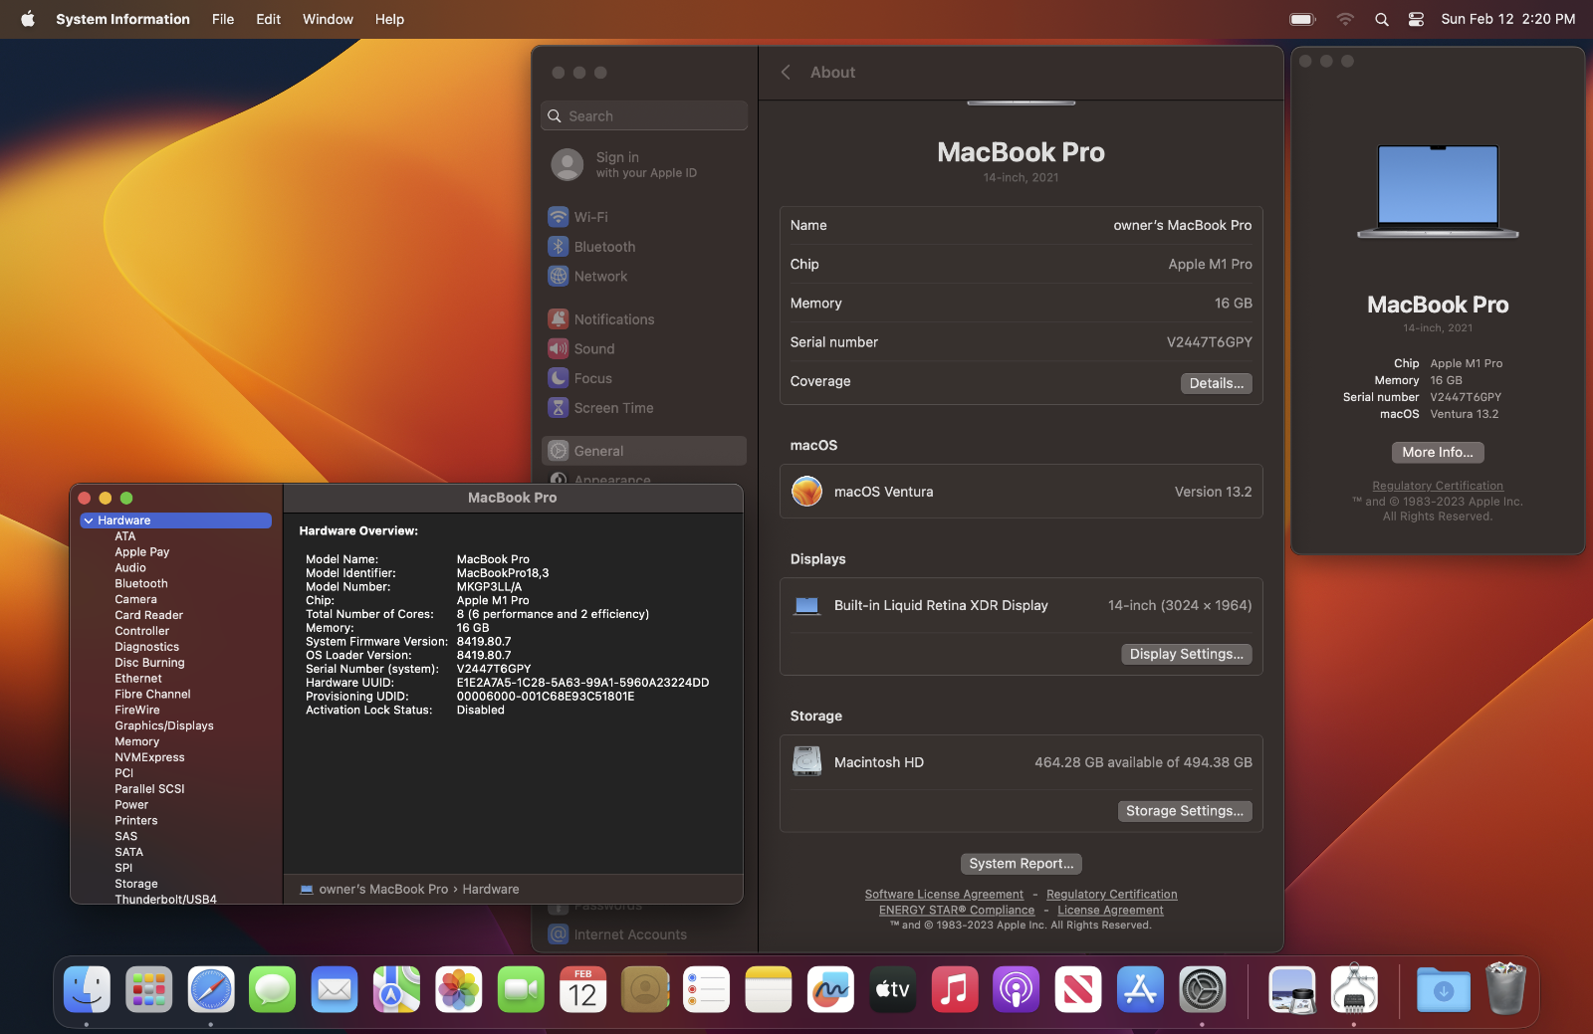The width and height of the screenshot is (1593, 1034).
Task: Click Coverage Details button
Action: tap(1216, 383)
